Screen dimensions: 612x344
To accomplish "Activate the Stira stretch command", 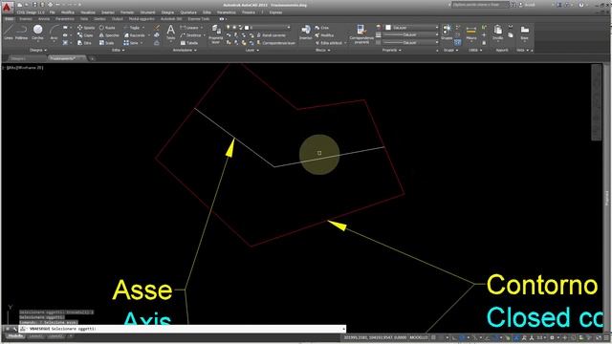I will [84, 42].
